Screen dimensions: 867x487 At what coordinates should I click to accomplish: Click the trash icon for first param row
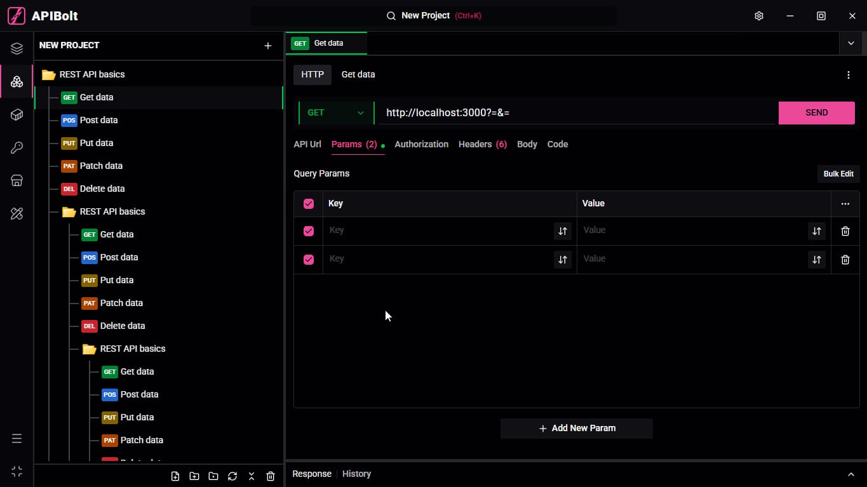845,231
